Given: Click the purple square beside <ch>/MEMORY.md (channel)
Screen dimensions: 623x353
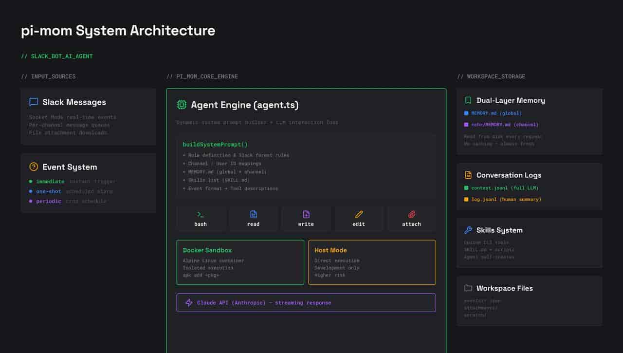Looking at the screenshot, I should [466, 125].
